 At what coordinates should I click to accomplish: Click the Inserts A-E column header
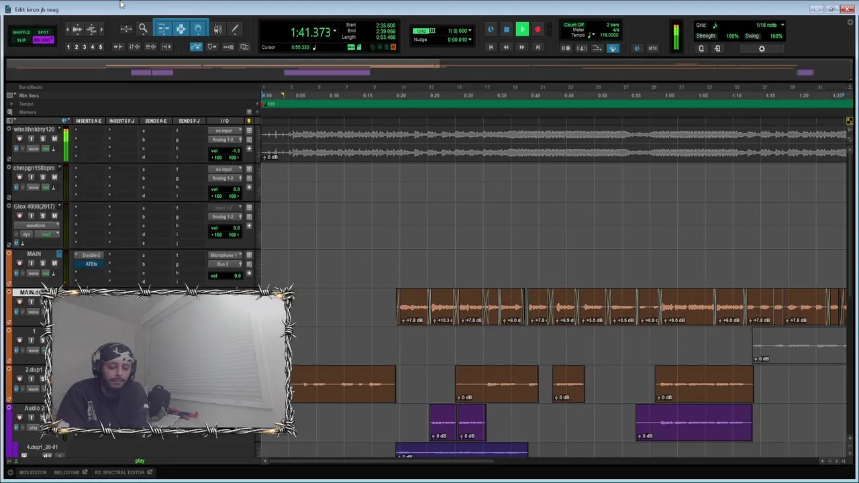pyautogui.click(x=89, y=121)
